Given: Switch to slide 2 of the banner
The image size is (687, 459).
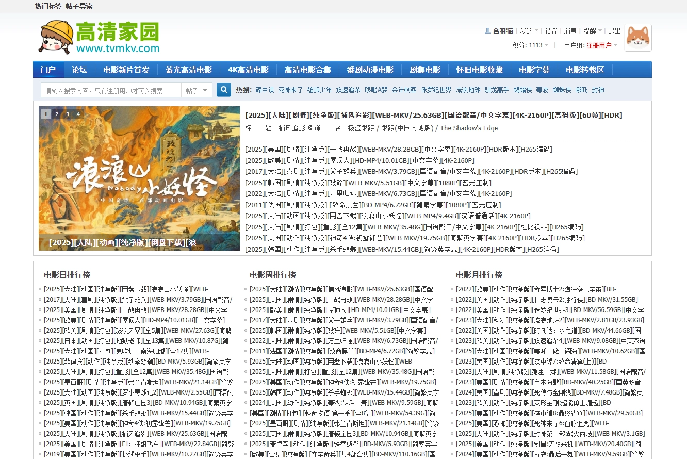Looking at the screenshot, I should pos(57,114).
